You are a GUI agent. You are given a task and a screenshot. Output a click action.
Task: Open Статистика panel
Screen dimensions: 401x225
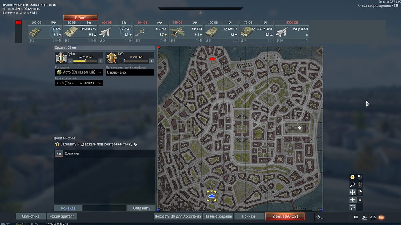tap(31, 216)
